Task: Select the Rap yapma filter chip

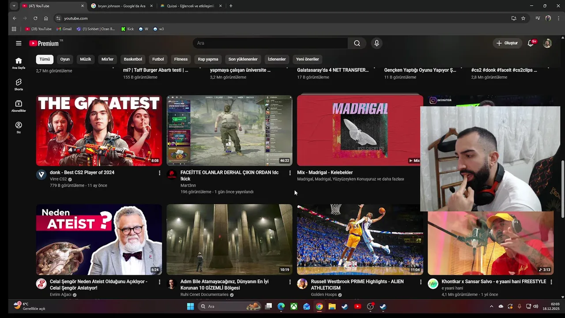Action: (208, 59)
